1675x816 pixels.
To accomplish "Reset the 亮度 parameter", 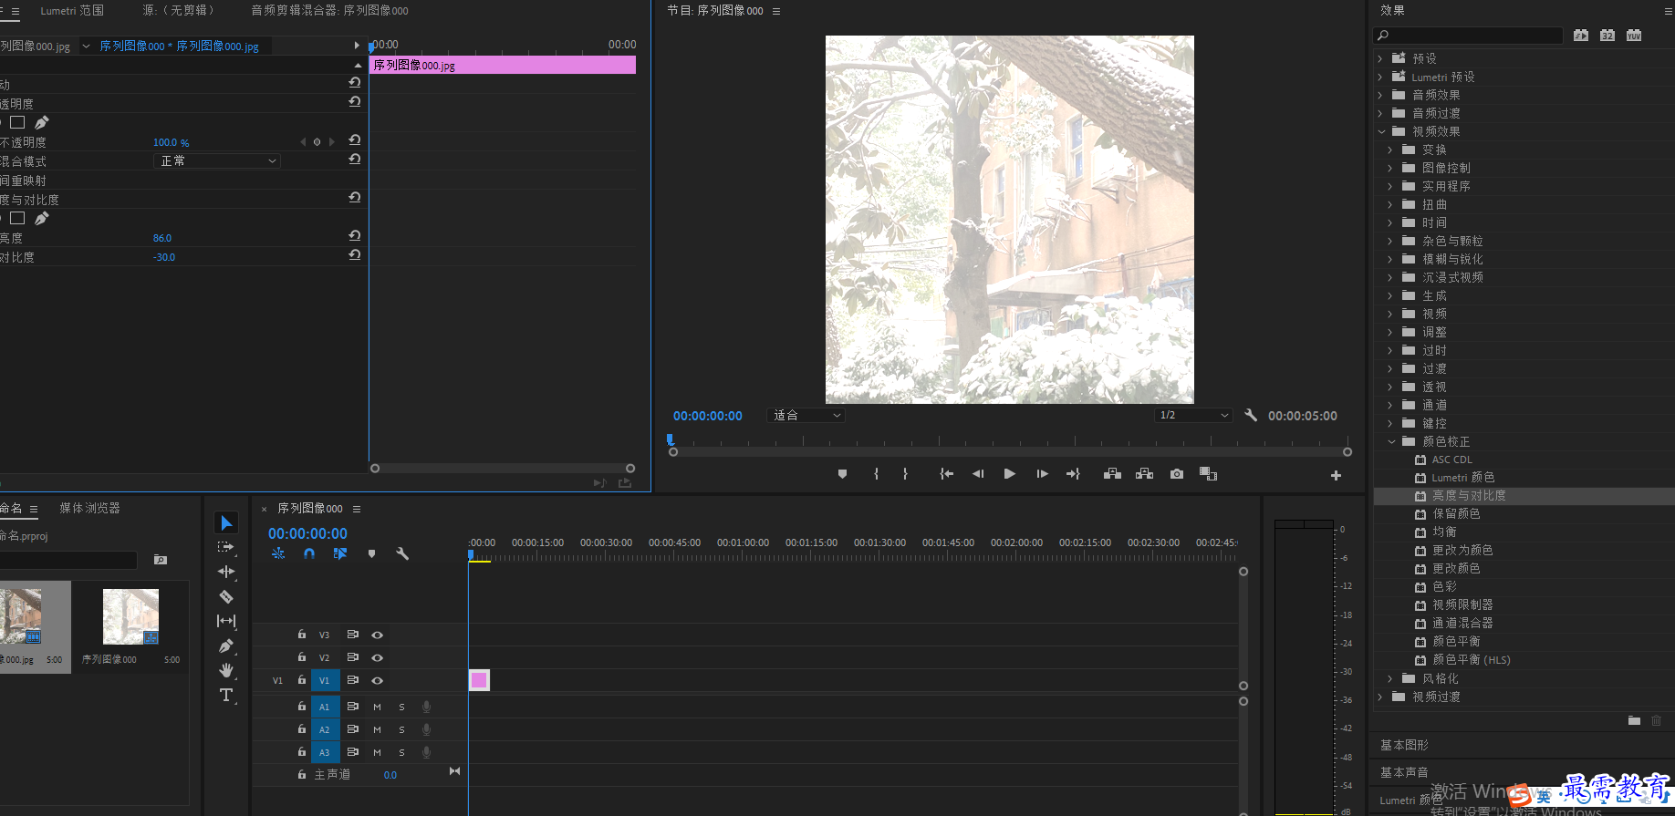I will 355,235.
